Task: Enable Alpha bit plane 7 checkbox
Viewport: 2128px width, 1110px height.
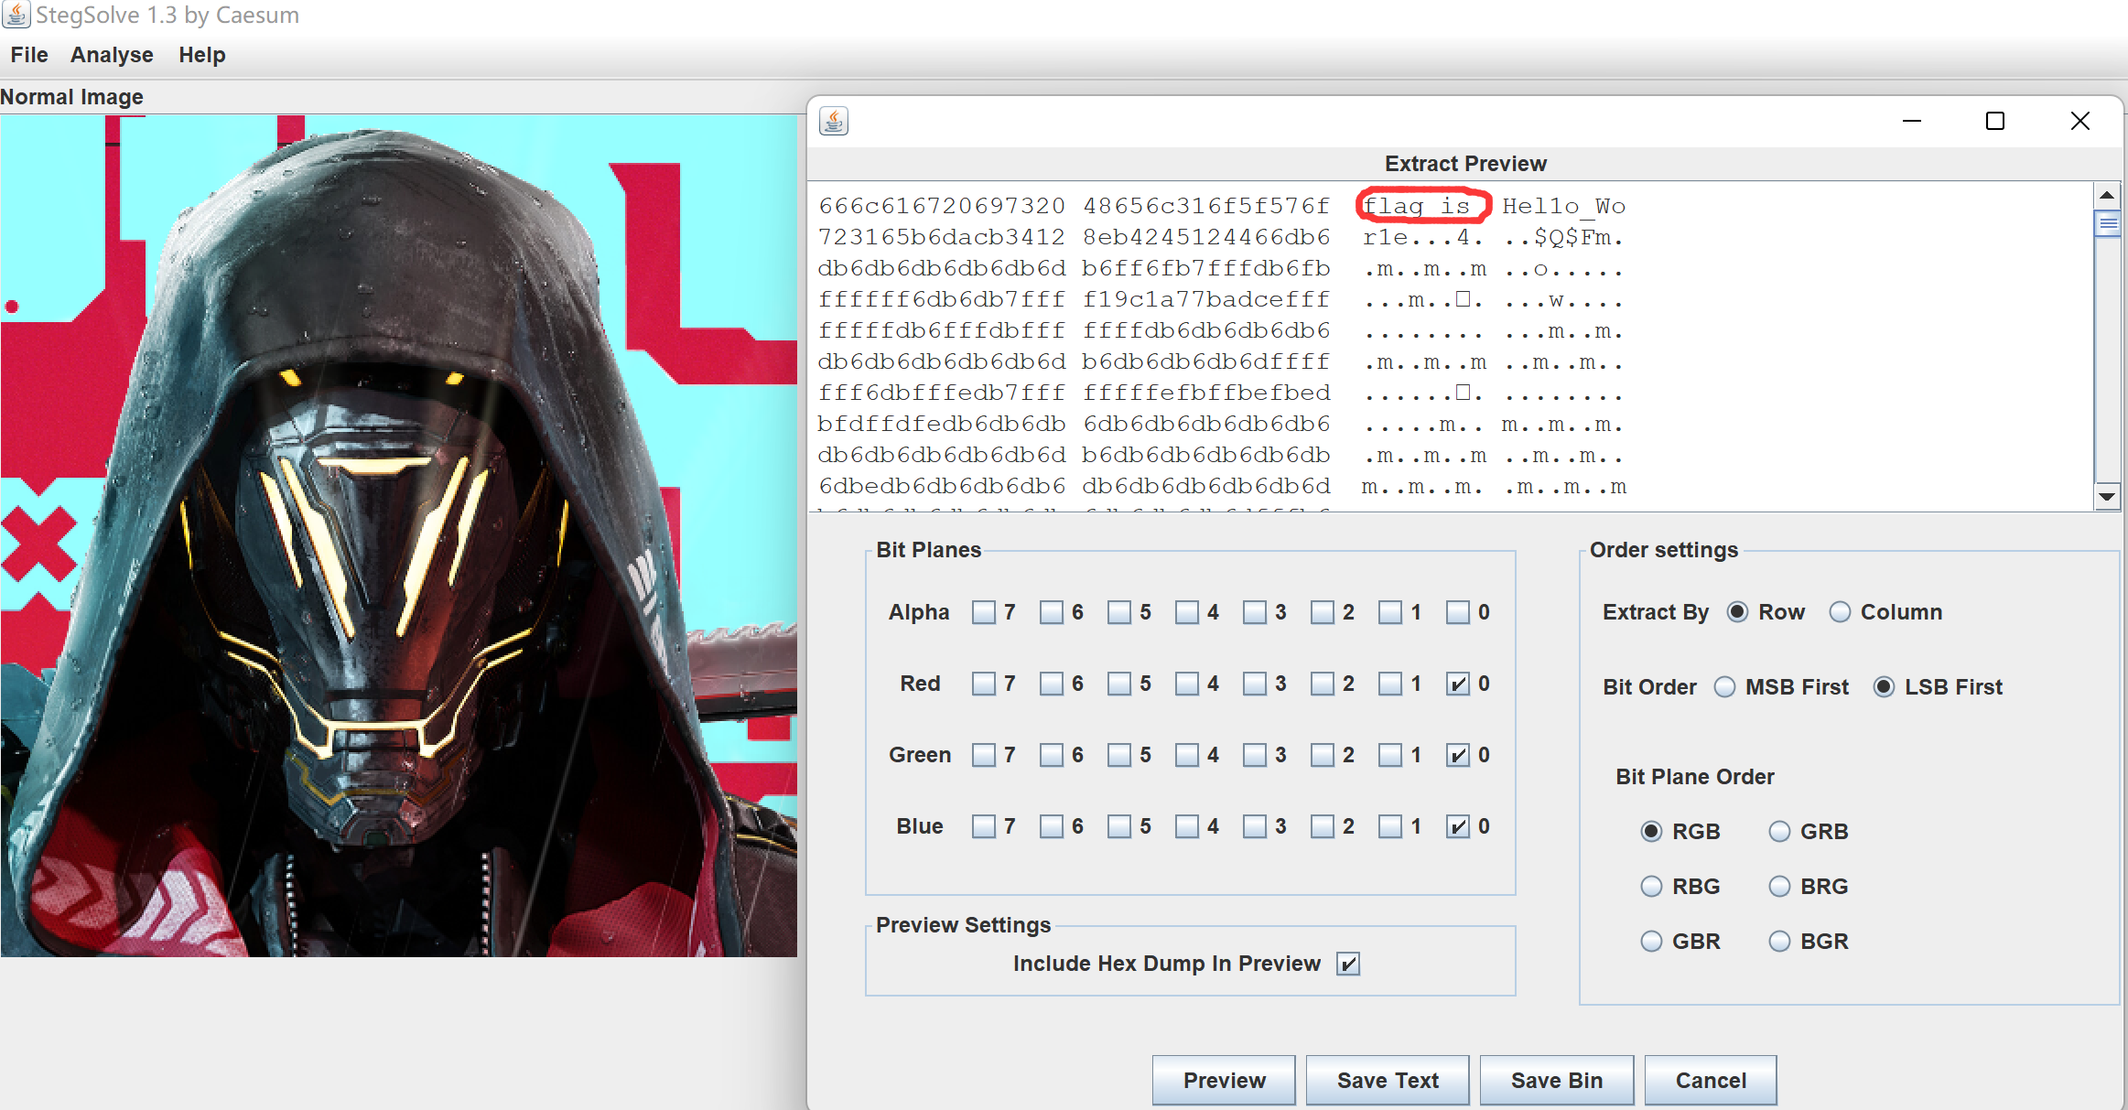Action: click(x=983, y=612)
